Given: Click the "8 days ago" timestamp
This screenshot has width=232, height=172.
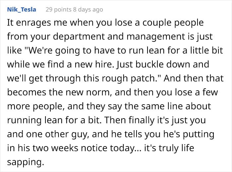Looking at the screenshot, I should [88, 10].
